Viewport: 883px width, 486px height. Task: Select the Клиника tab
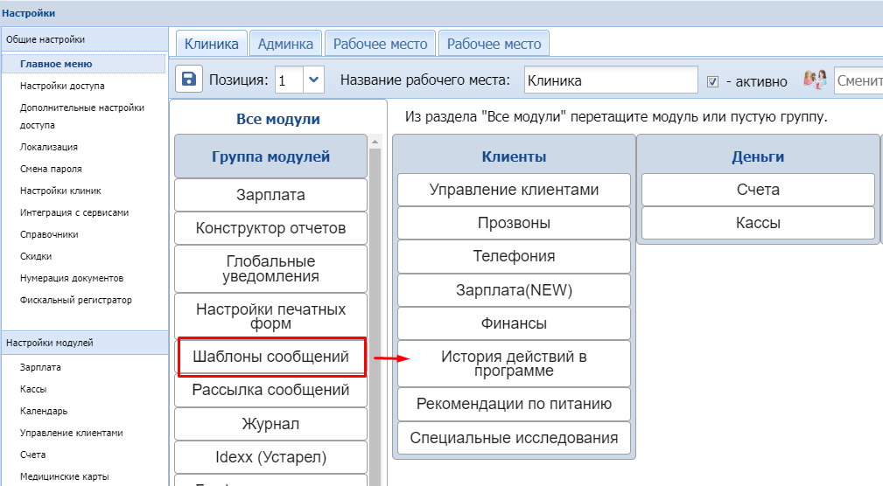click(211, 44)
